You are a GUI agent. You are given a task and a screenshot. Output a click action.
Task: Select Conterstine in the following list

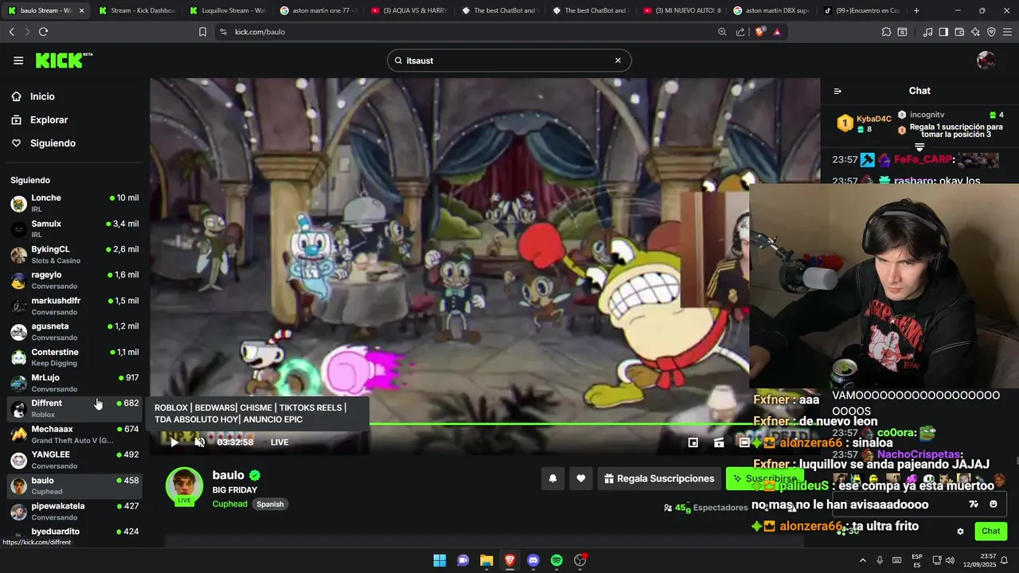pos(75,357)
